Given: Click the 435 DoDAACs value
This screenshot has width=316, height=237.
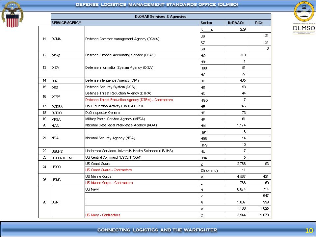Looking at the screenshot, I should click(x=243, y=80).
